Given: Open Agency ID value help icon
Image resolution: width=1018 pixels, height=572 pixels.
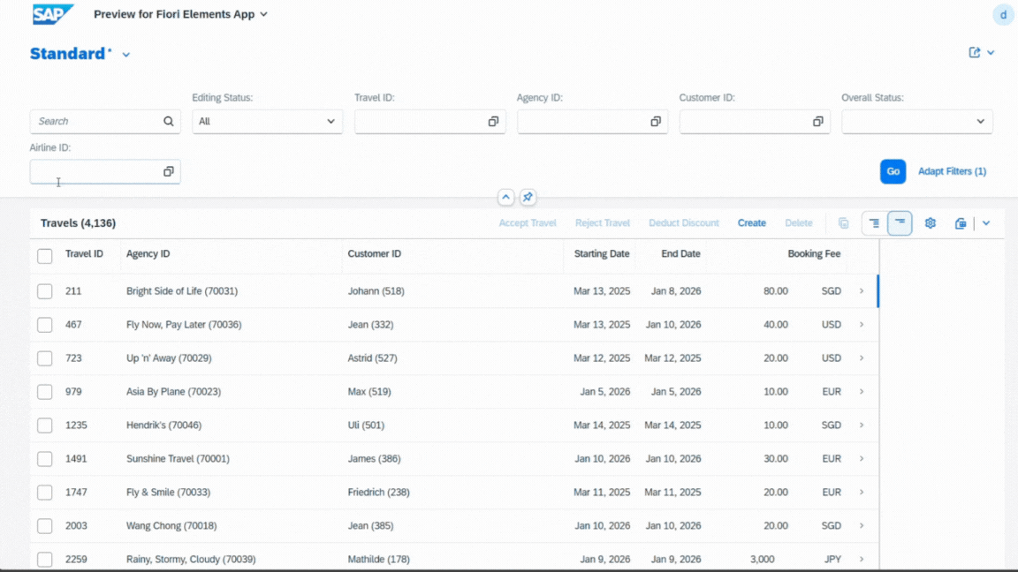Looking at the screenshot, I should [655, 121].
